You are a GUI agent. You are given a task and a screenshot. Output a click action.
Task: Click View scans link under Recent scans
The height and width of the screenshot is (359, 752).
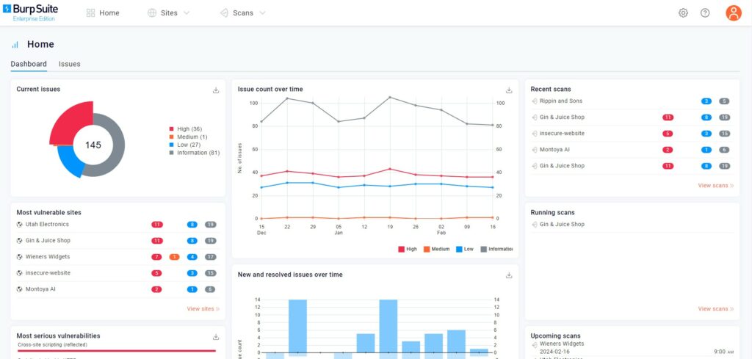point(715,186)
